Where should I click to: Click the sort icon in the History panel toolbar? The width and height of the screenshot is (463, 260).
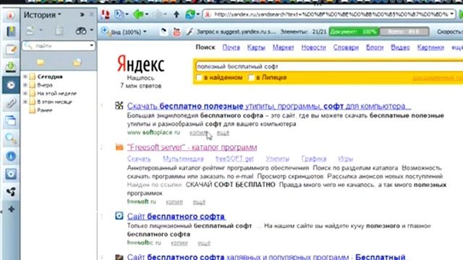point(30,30)
